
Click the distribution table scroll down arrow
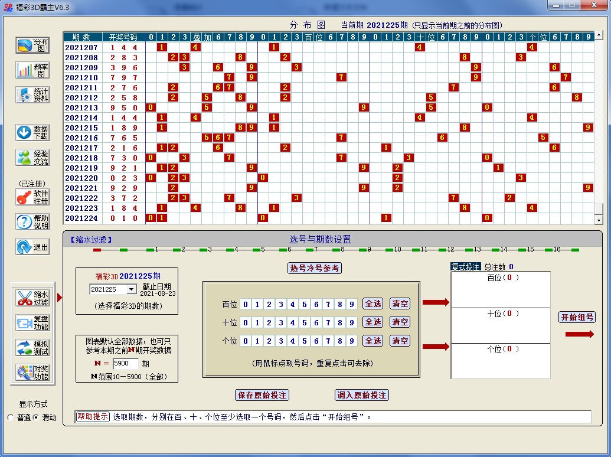click(x=599, y=220)
